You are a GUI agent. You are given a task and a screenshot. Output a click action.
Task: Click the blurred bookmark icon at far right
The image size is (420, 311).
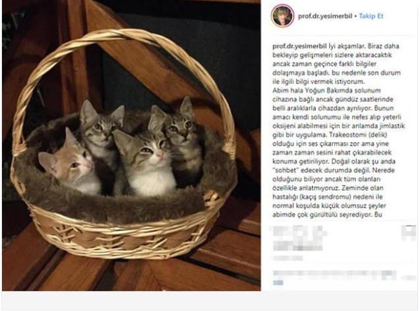pos(409,233)
